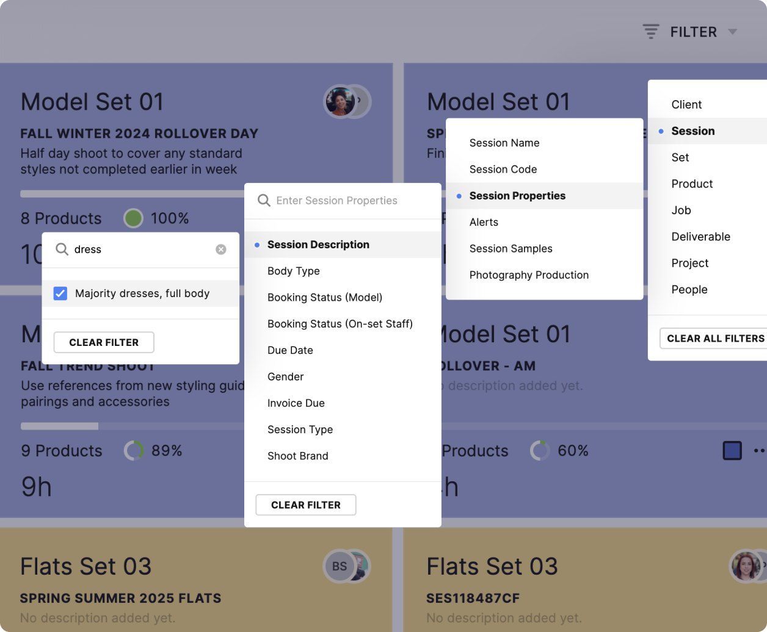The image size is (767, 632).
Task: Toggle the selection checkbox next to 60%
Action: (731, 451)
